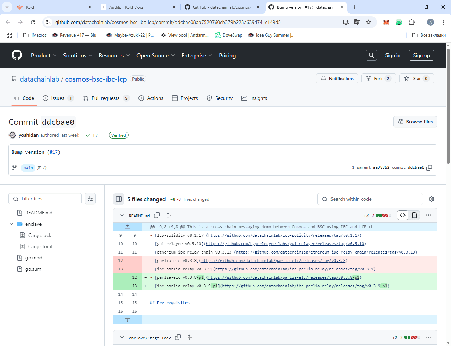The height and width of the screenshot is (346, 451).
Task: Show README.md source diff view
Action: pyautogui.click(x=403, y=215)
